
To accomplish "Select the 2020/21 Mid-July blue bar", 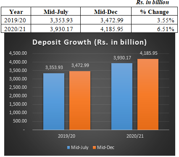I will click(x=122, y=96).
